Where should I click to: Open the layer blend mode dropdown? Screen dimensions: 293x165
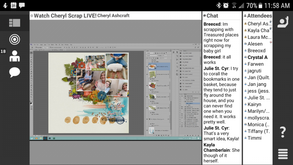pyautogui.click(x=151, y=56)
